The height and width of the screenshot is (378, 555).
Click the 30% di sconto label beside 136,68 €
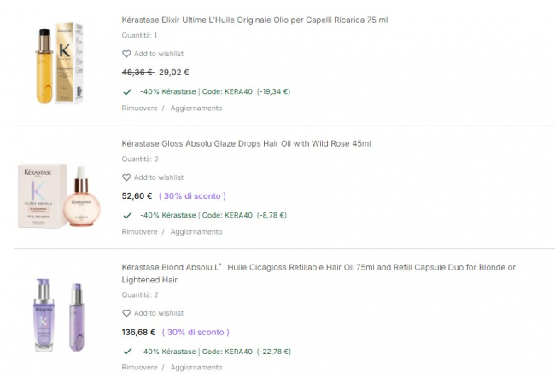coord(198,332)
